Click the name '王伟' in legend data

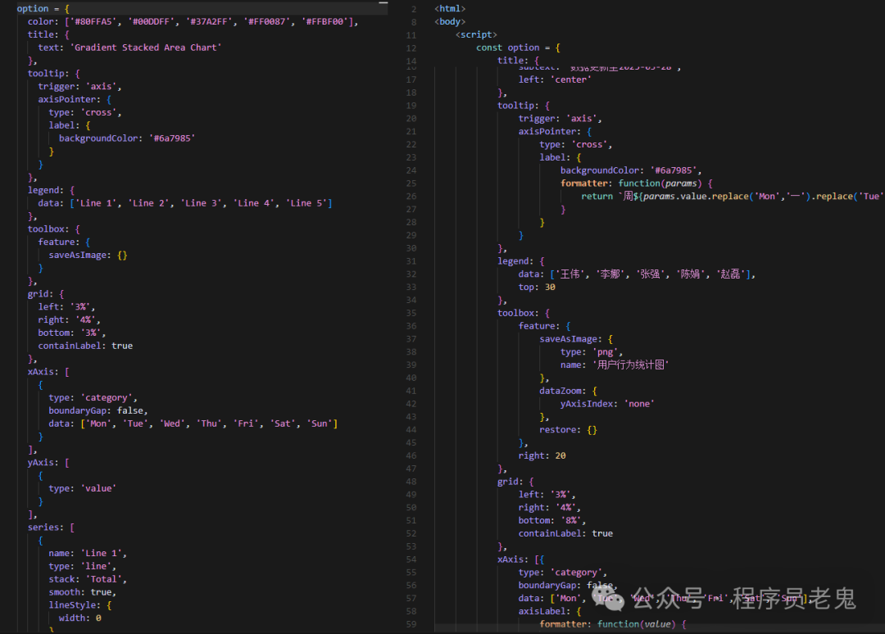570,274
